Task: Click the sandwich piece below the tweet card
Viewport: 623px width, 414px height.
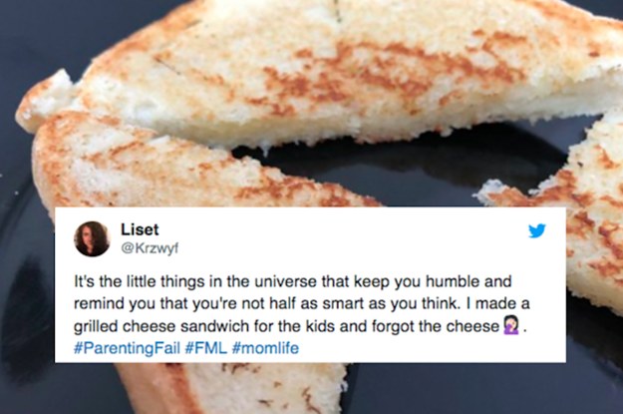Action: (230, 388)
